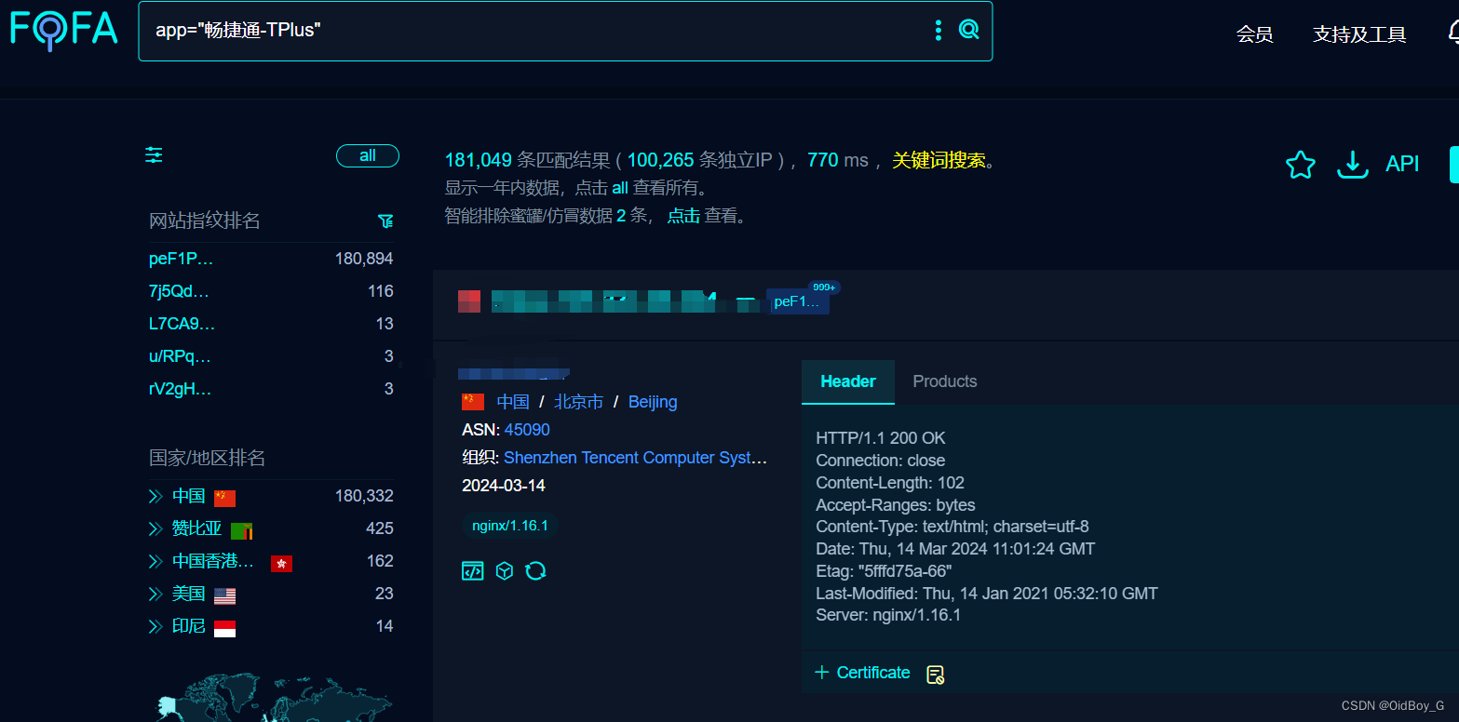Open the 支持及工具 menu
Image resolution: width=1459 pixels, height=722 pixels.
pyautogui.click(x=1359, y=34)
